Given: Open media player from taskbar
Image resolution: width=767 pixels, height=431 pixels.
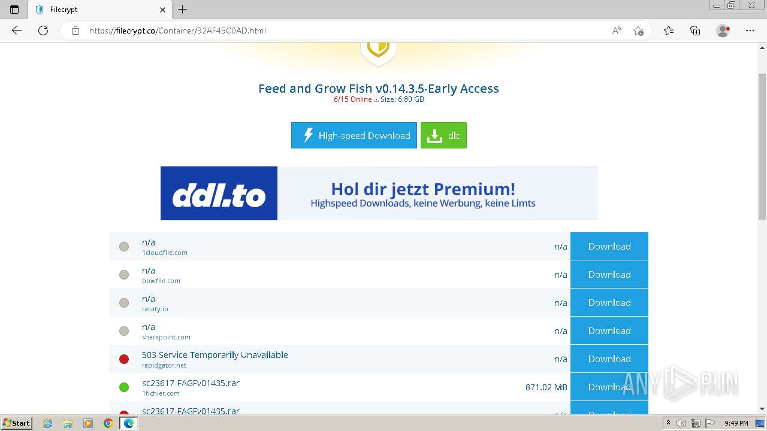Looking at the screenshot, I should click(x=88, y=423).
